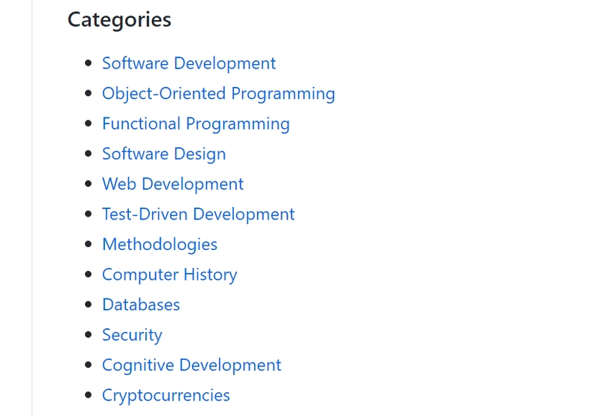The width and height of the screenshot is (596, 416).
Task: Visit the Computer History link
Action: click(170, 275)
